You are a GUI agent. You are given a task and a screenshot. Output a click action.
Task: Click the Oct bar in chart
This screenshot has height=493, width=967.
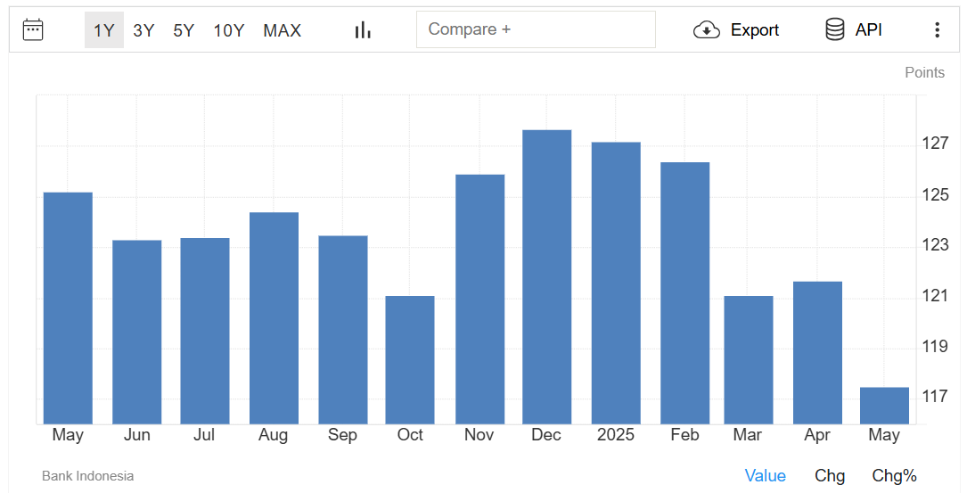(x=410, y=360)
